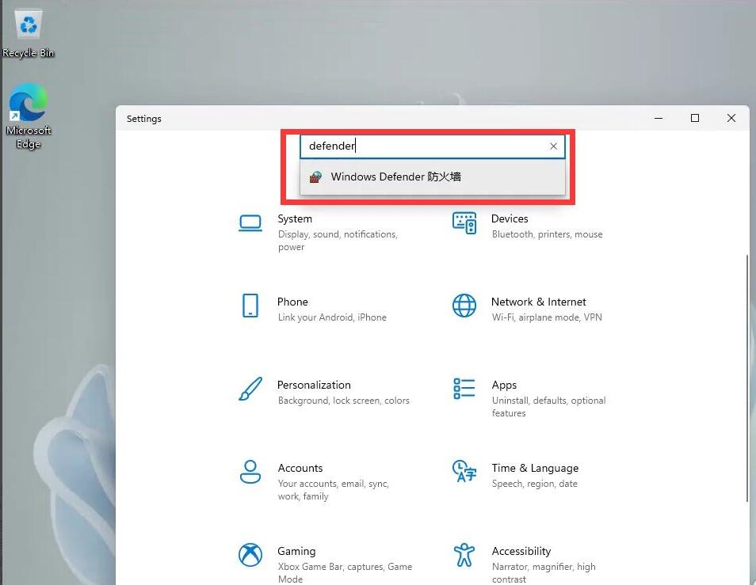
Task: Launch Microsoft Edge from the desktop
Action: pyautogui.click(x=29, y=116)
